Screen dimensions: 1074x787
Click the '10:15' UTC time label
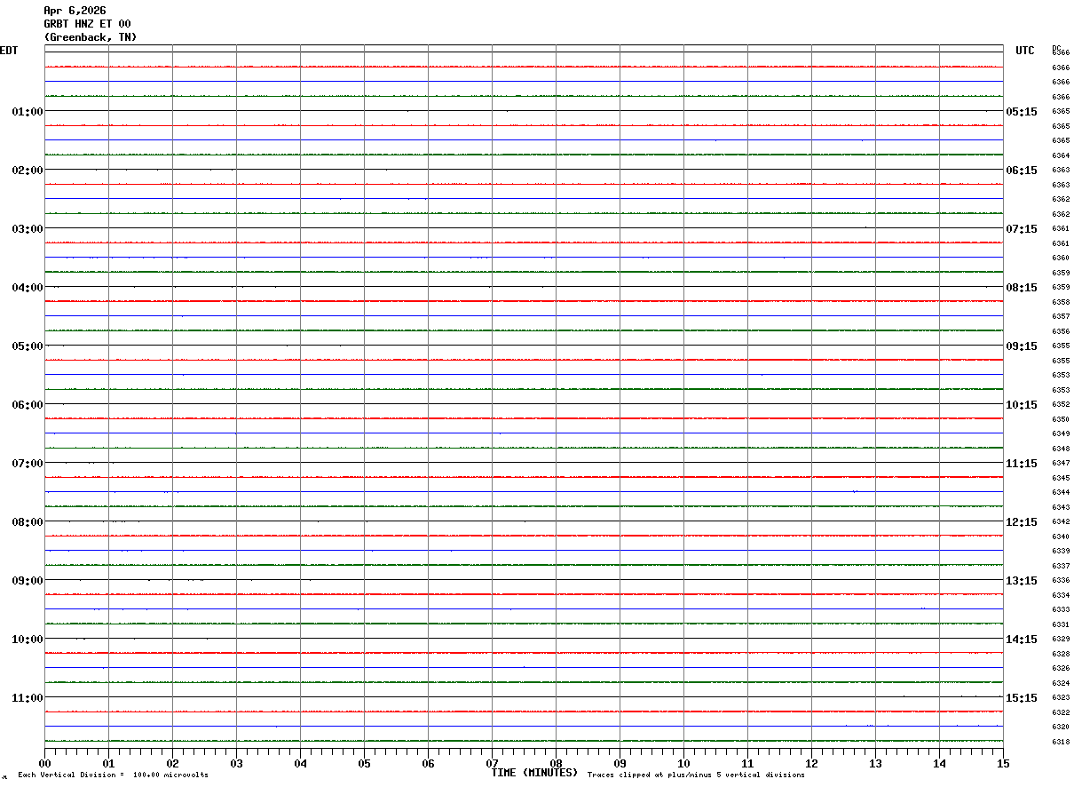(x=1022, y=405)
